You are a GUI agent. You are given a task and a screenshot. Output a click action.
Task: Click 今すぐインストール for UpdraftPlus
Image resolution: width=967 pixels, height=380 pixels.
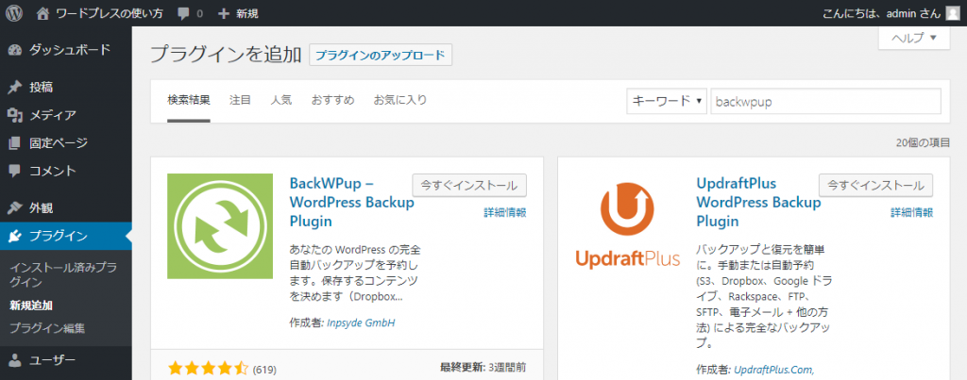(875, 185)
